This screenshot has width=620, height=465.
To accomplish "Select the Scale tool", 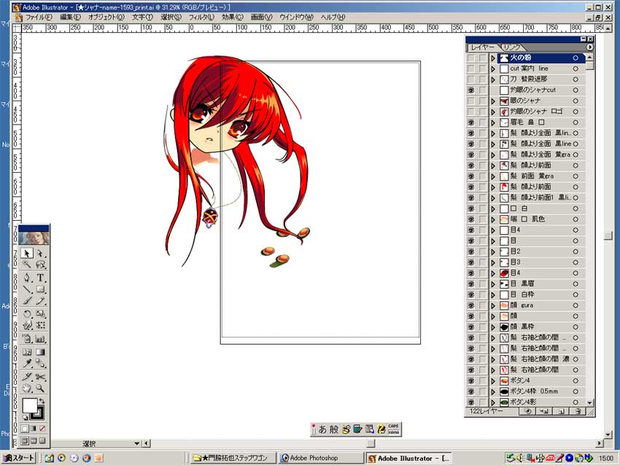I will (40, 314).
